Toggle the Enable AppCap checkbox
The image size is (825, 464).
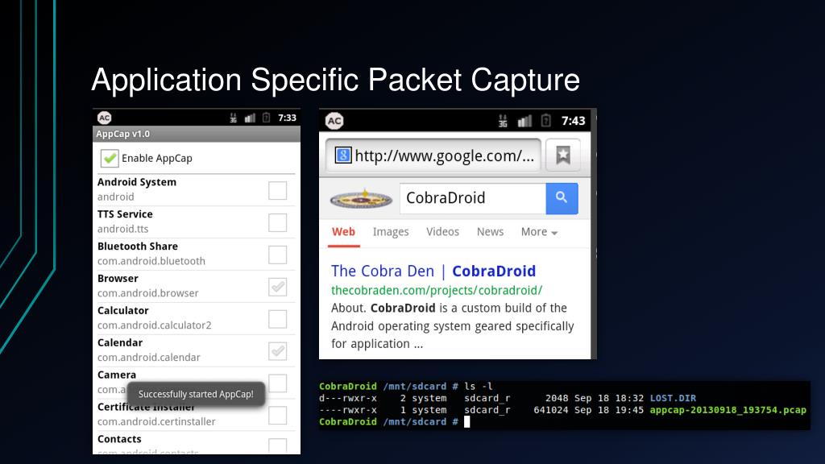coord(110,158)
